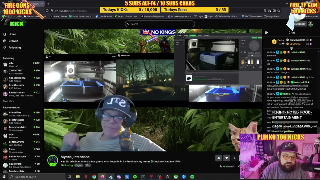Open the (20+) Facebook bookmark

pyautogui.click(x=104, y=16)
